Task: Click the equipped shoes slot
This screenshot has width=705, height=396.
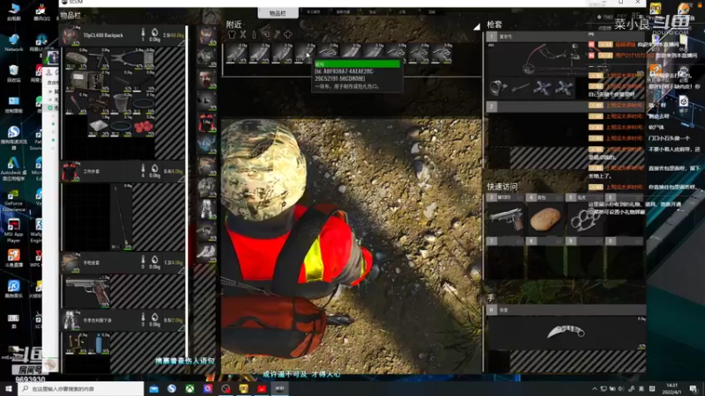Action: 206,253
